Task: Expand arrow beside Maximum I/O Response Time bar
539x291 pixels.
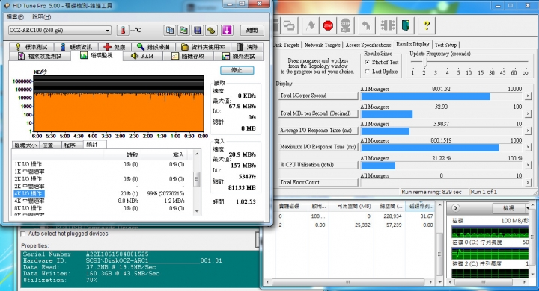Action: 528,148
